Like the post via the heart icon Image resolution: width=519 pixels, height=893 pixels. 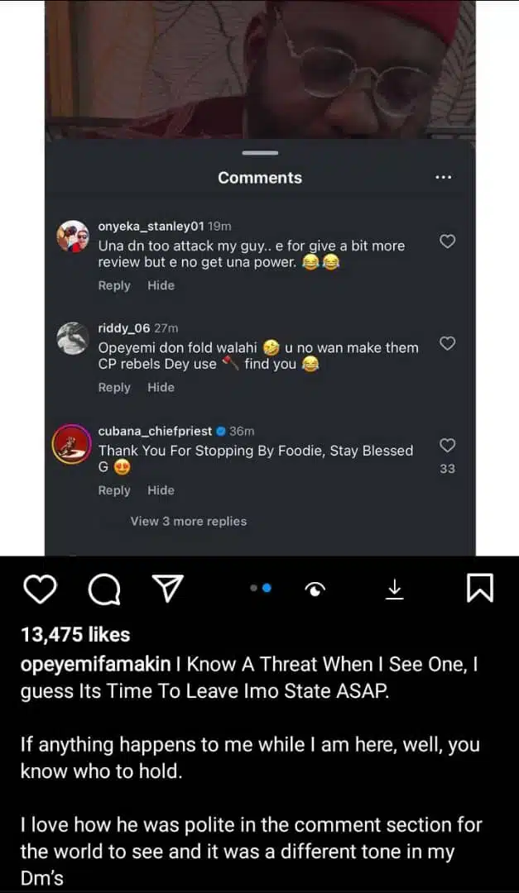click(x=40, y=590)
